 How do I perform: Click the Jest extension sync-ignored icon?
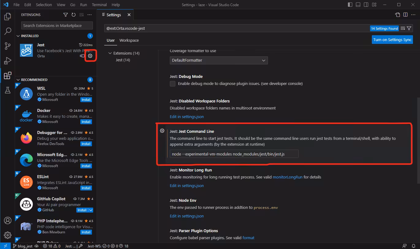82,56
